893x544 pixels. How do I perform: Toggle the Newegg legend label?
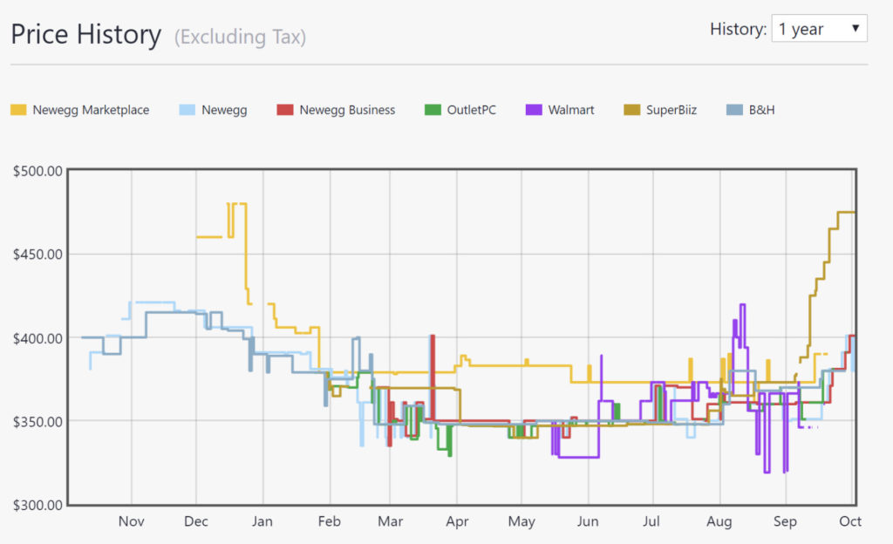coord(224,110)
